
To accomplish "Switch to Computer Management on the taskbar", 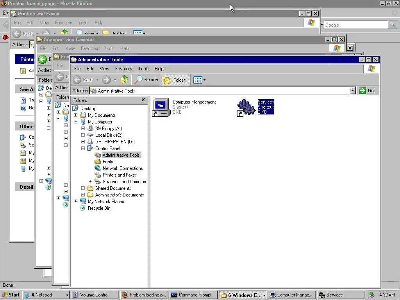I will 292,295.
